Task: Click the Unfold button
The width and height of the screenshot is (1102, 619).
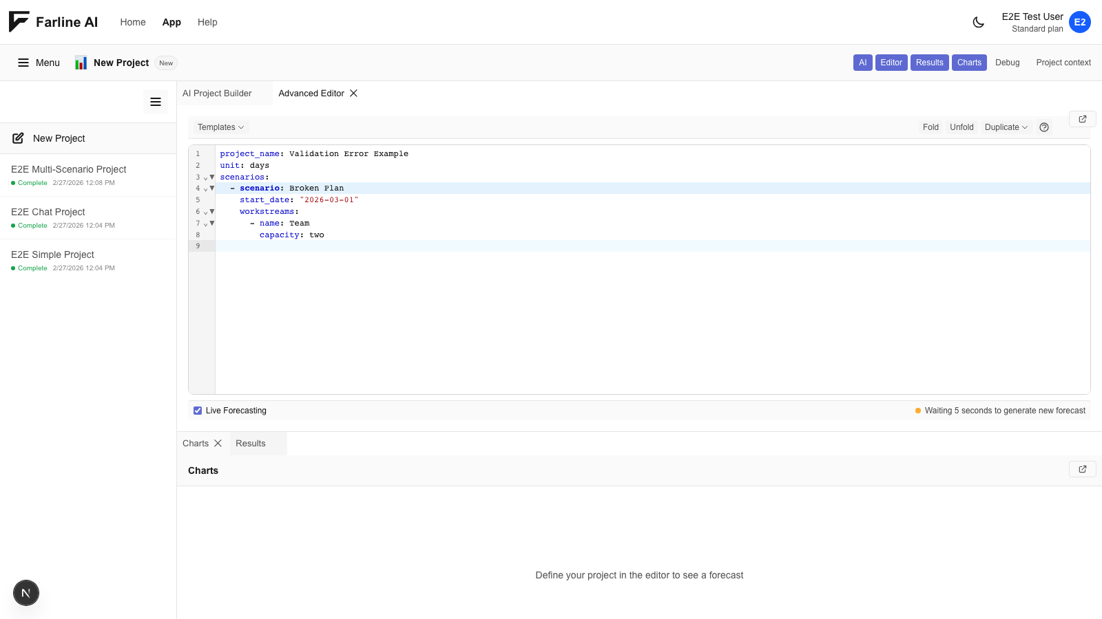Action: coord(961,127)
